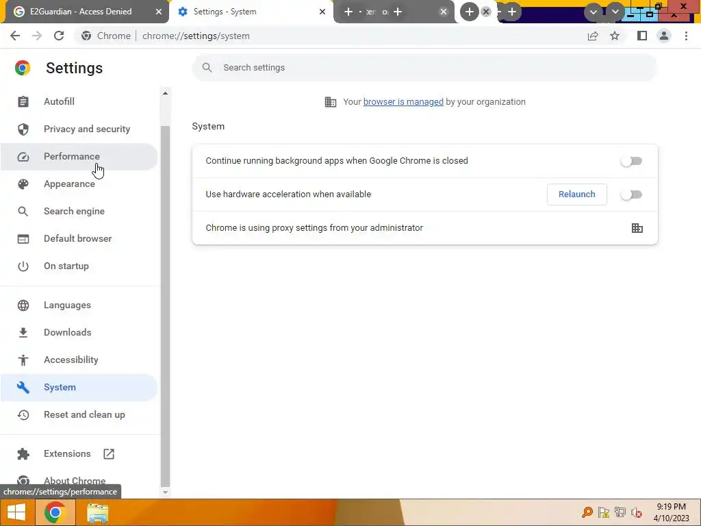Open the profile avatar menu
701x526 pixels.
coord(664,36)
